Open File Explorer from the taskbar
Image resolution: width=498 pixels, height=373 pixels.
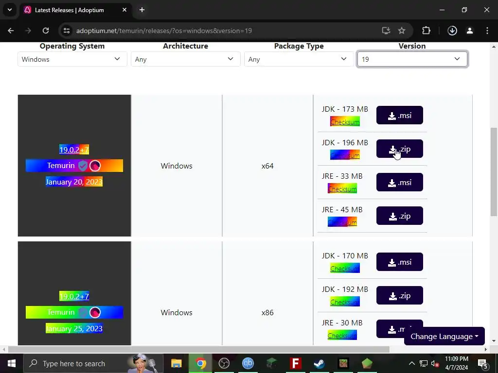tap(176, 363)
